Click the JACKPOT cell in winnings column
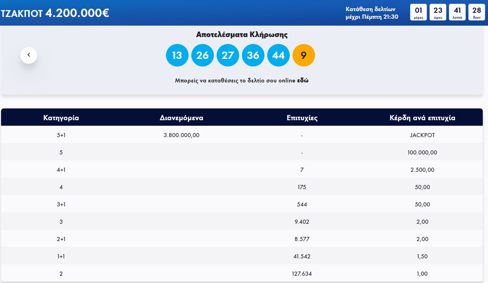488x283 pixels. tap(422, 135)
